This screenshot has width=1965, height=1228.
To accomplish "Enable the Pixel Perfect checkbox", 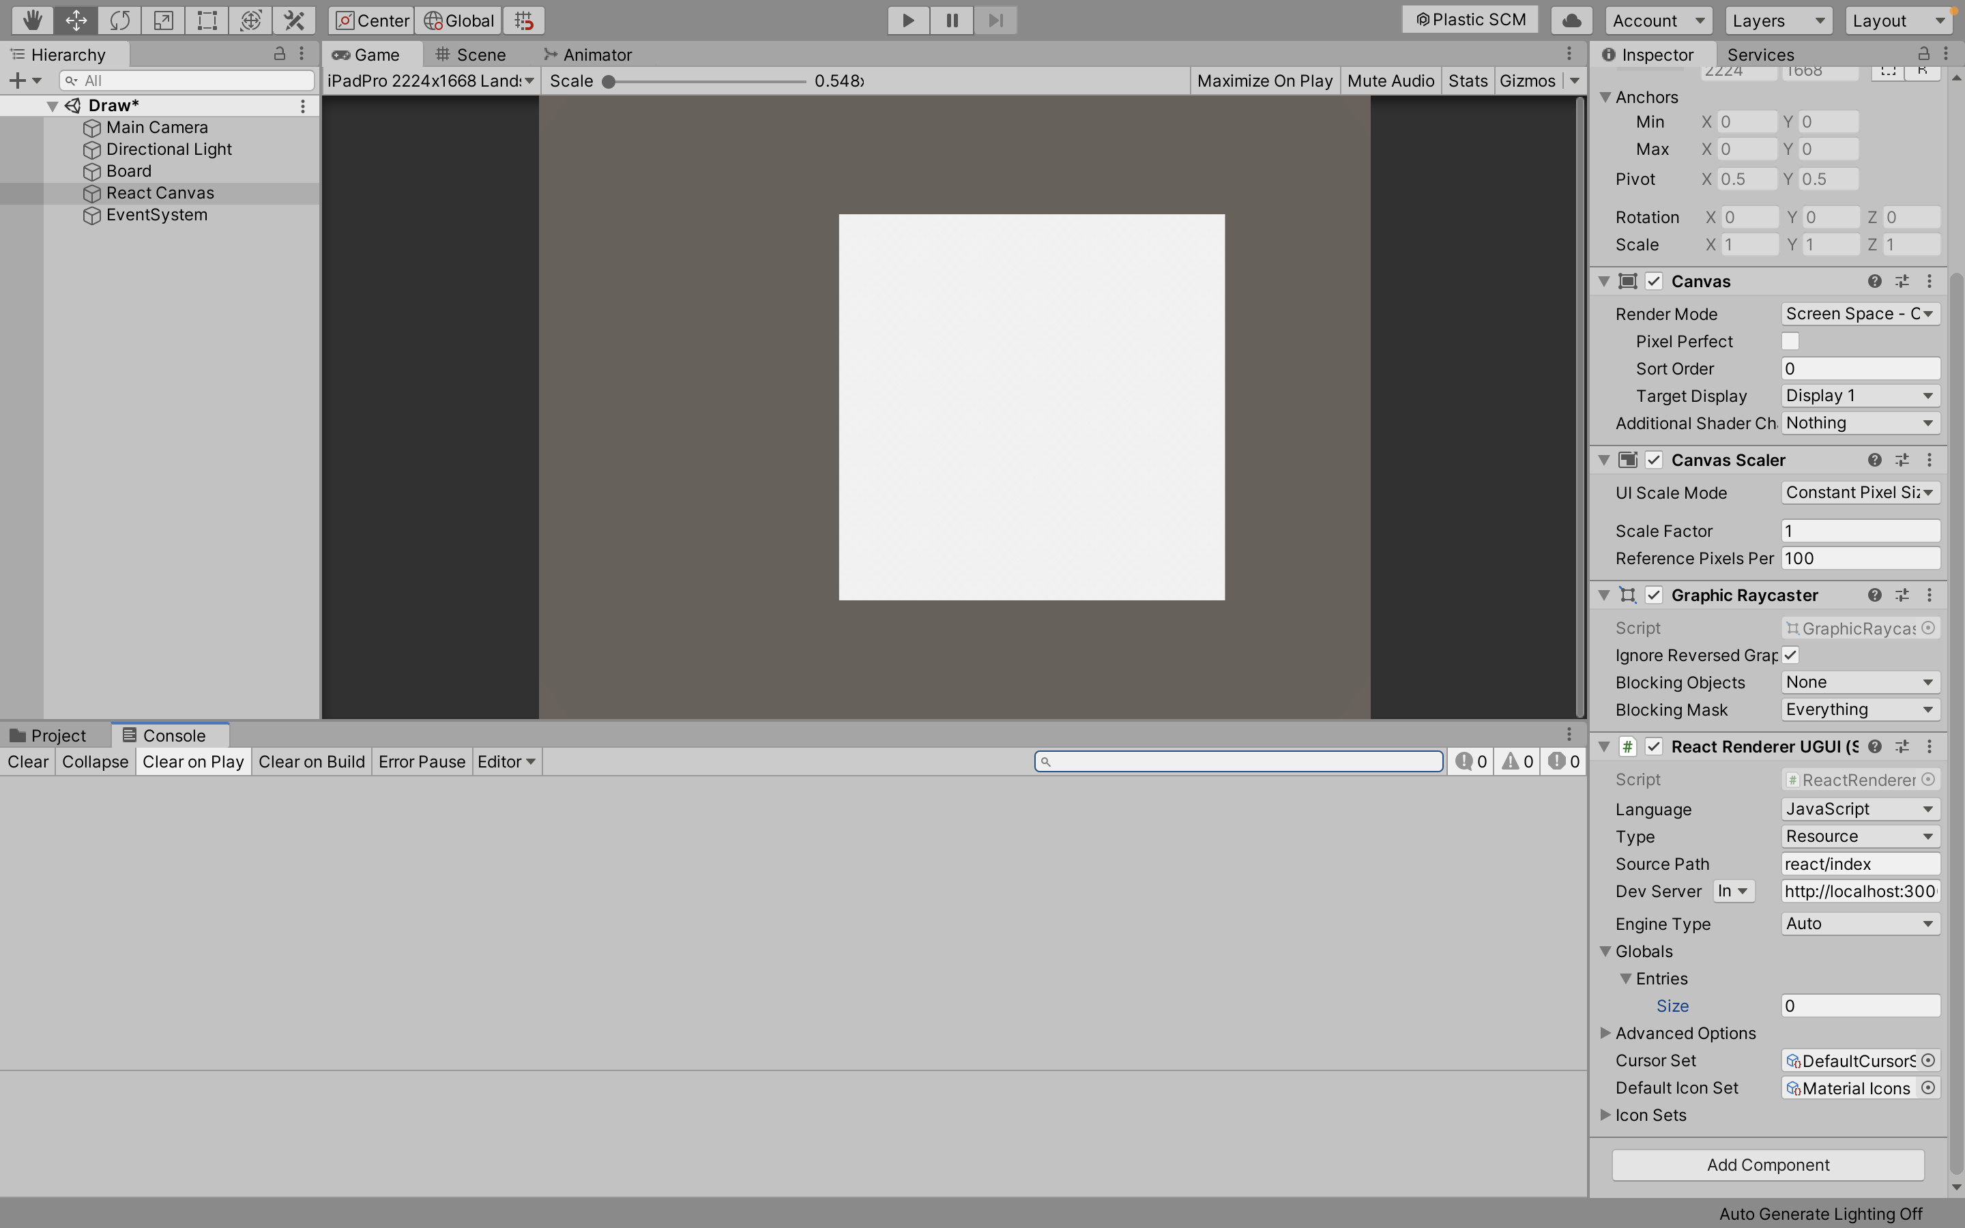I will (1790, 341).
